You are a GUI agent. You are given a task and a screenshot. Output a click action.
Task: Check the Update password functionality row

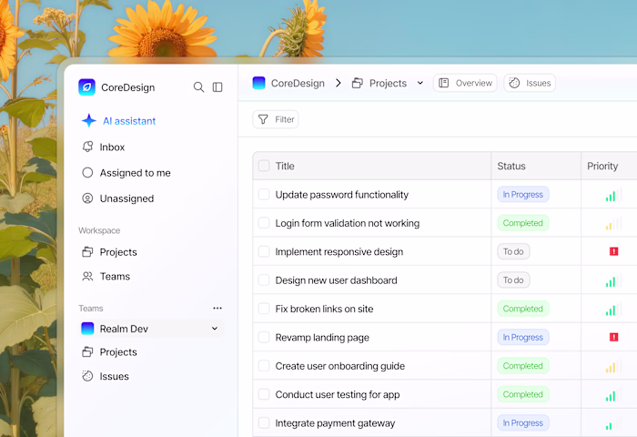(x=264, y=194)
